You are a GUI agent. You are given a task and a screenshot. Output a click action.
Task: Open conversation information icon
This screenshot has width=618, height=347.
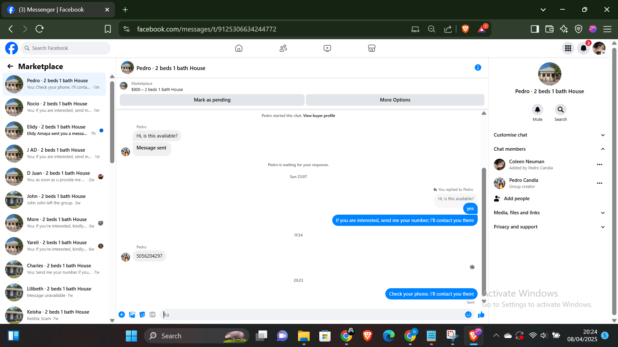pyautogui.click(x=478, y=67)
